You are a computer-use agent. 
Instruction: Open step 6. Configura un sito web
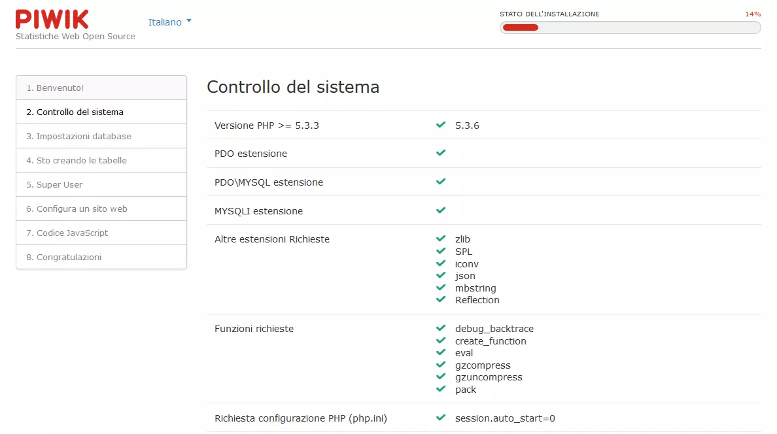pos(101,209)
